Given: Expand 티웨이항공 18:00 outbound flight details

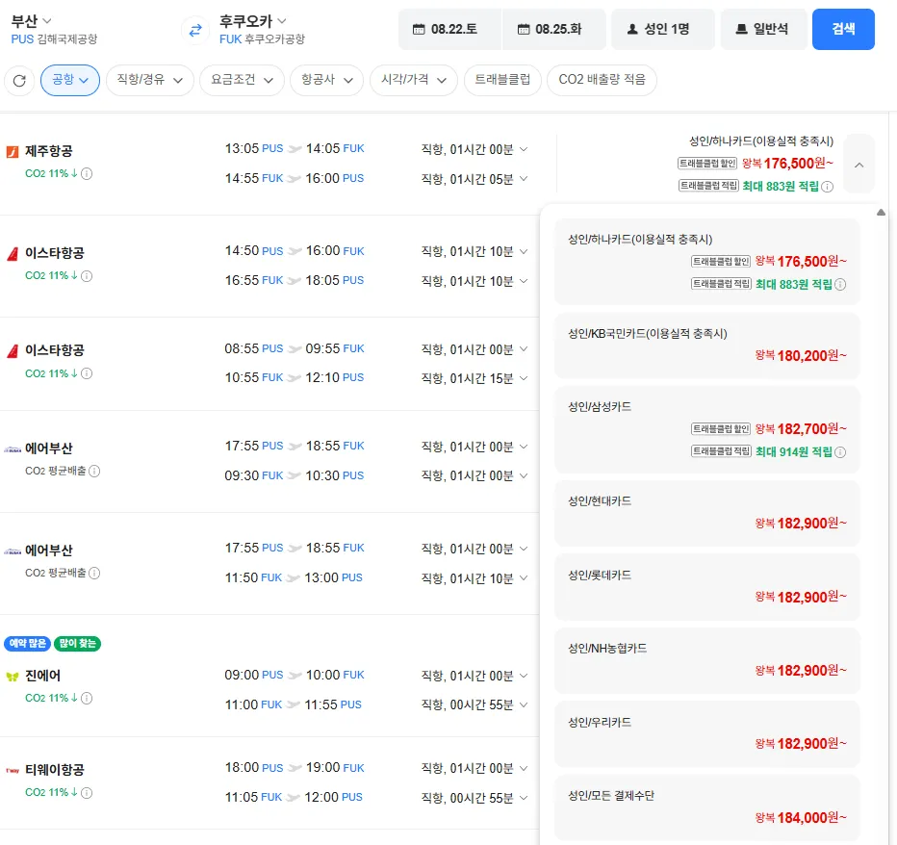Looking at the screenshot, I should pos(524,768).
